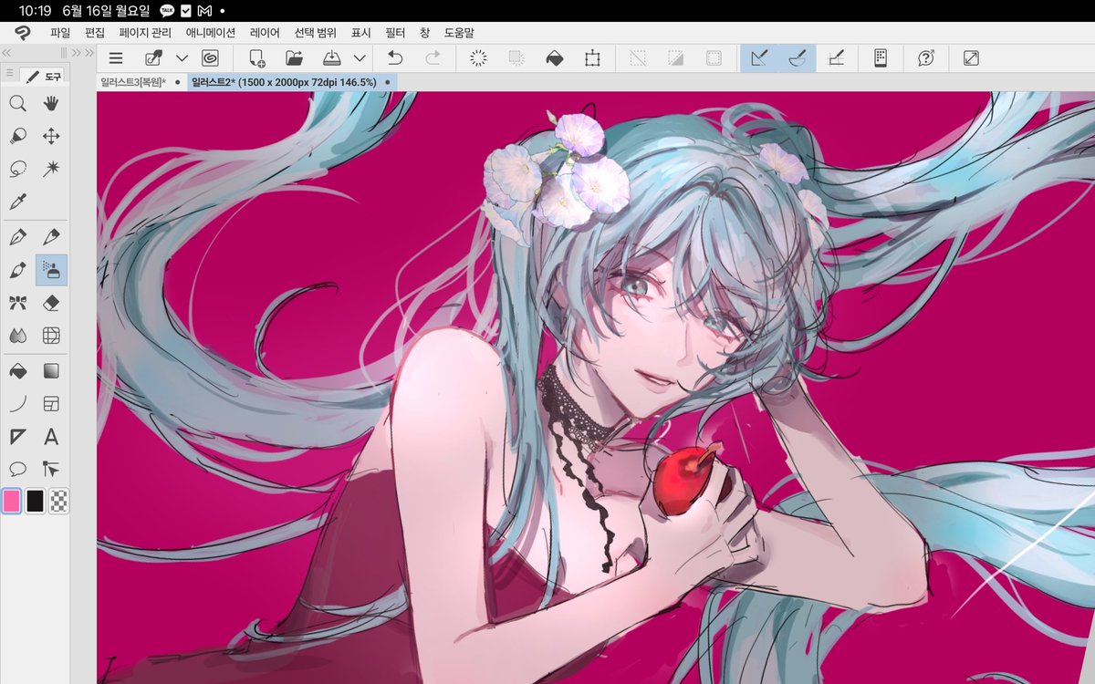Open the 선택 범위 menu

[x=315, y=32]
